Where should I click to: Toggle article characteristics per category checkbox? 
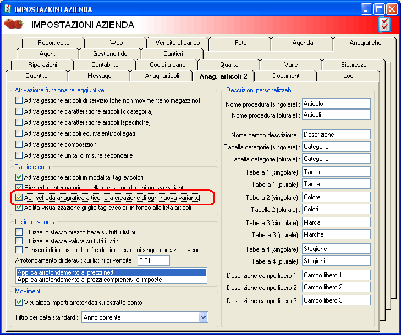click(x=19, y=111)
